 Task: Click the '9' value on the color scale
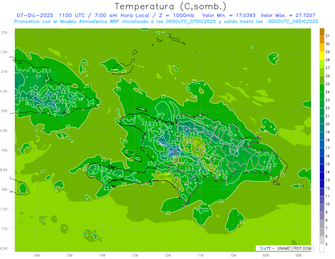click(327, 213)
